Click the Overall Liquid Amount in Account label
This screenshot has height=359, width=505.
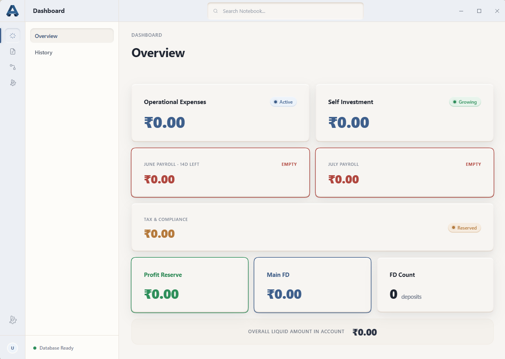[x=296, y=332]
